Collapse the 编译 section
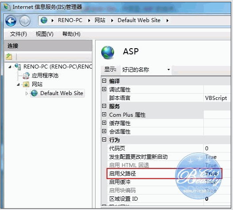 click(x=104, y=81)
